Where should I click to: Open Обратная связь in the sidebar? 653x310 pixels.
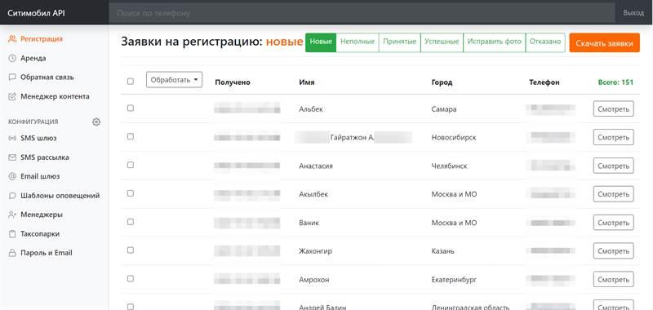point(47,77)
